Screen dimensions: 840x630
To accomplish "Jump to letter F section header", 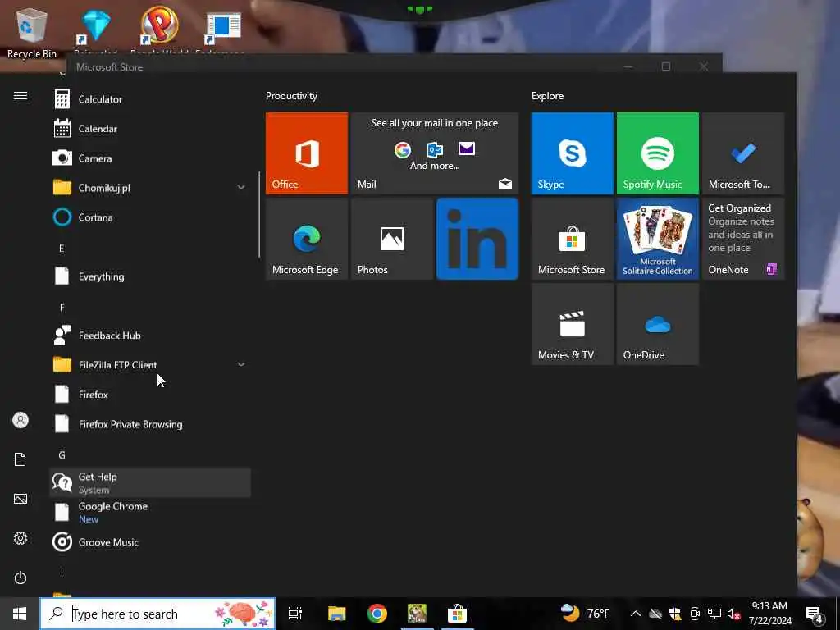I will (62, 307).
